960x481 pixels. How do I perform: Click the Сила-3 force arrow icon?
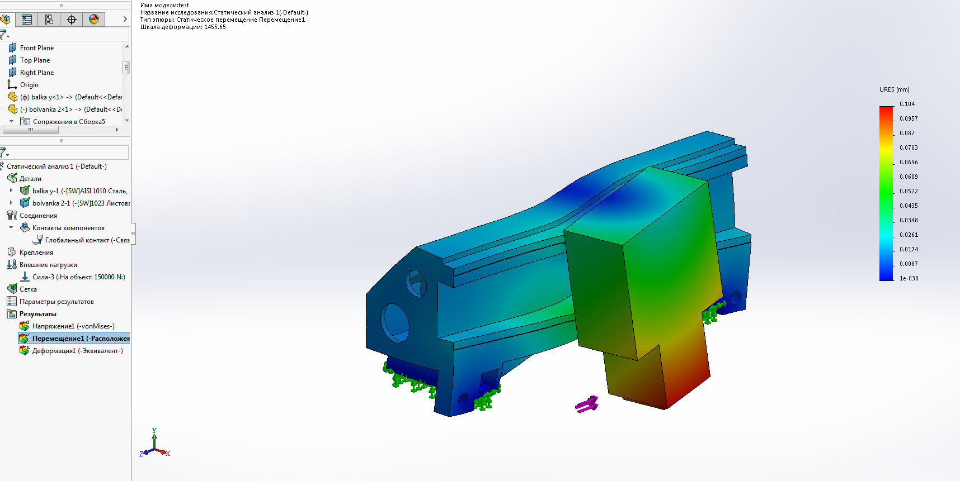[x=25, y=277]
